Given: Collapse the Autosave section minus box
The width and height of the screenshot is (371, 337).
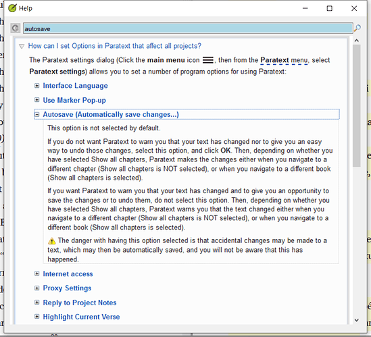Looking at the screenshot, I should click(37, 114).
